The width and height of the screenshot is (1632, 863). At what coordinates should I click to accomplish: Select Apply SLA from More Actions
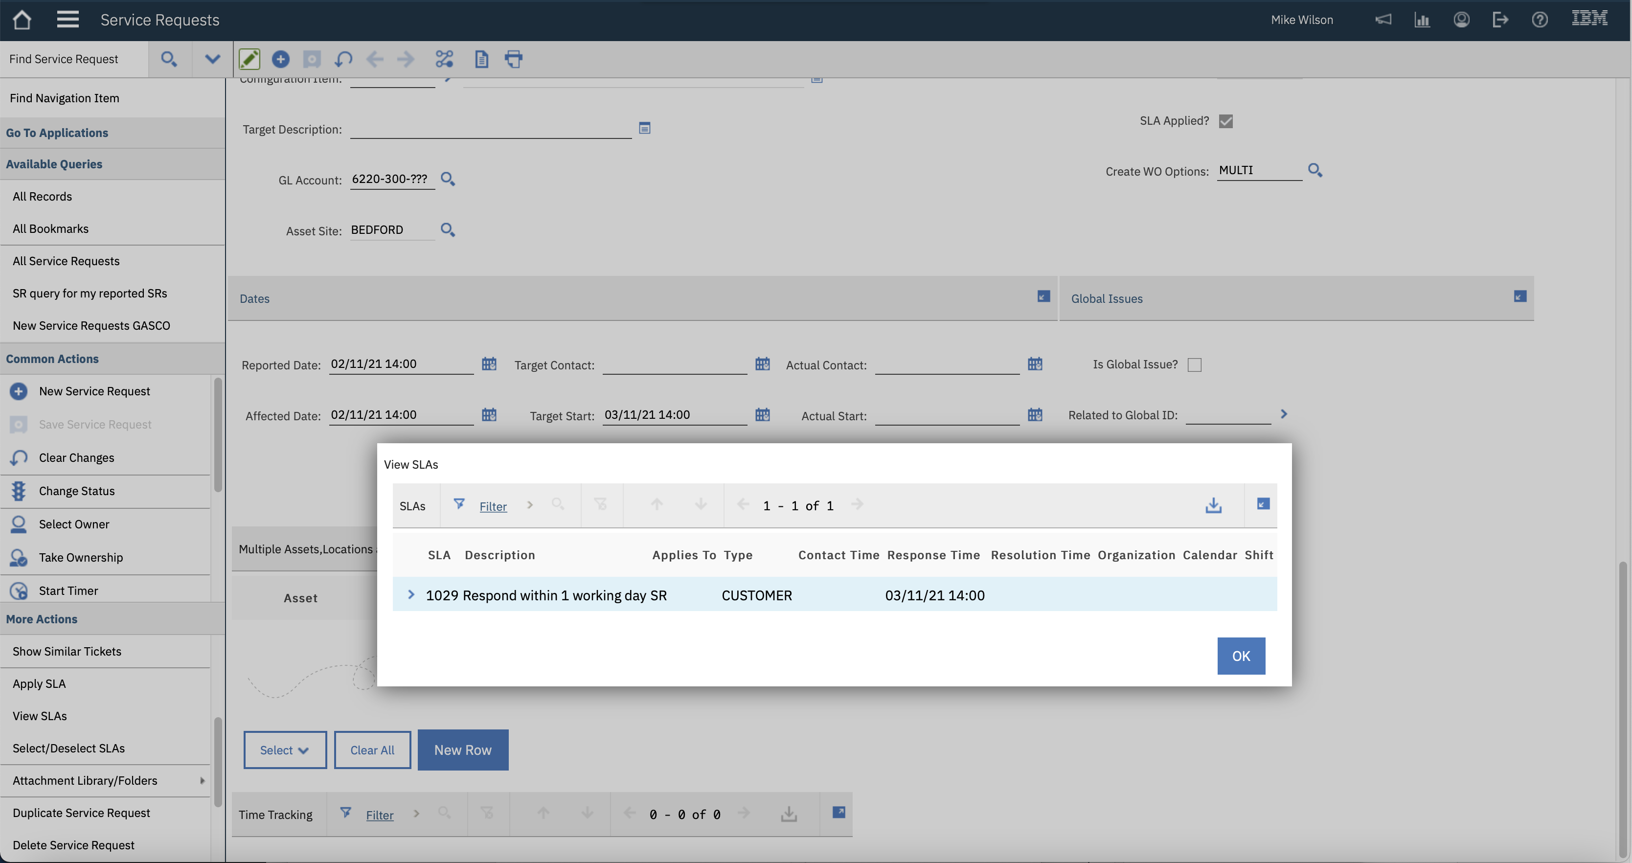39,683
